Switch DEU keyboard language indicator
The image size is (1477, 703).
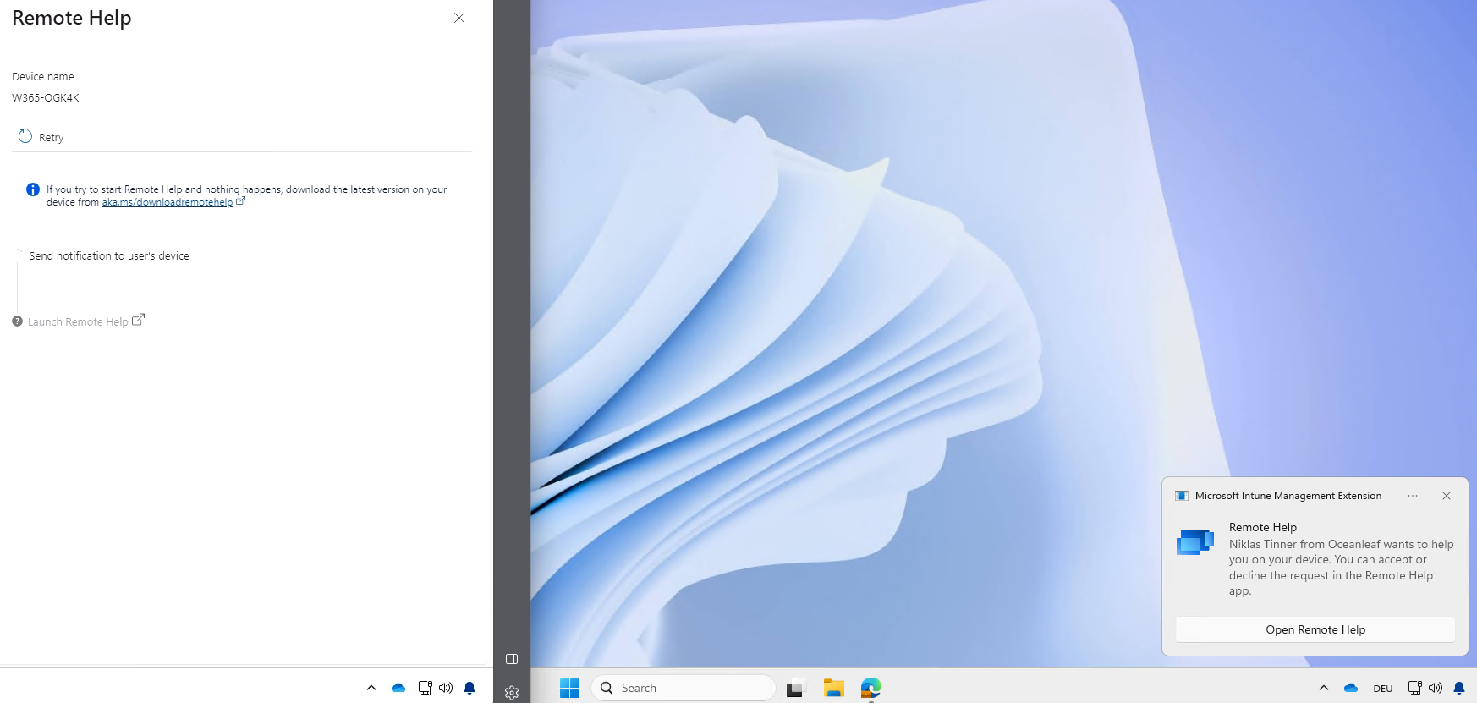pos(1383,689)
